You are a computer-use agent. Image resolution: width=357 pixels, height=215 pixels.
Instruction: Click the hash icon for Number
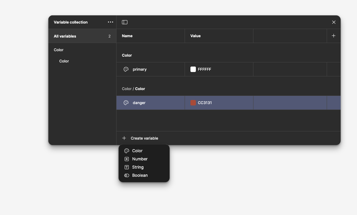point(127,159)
